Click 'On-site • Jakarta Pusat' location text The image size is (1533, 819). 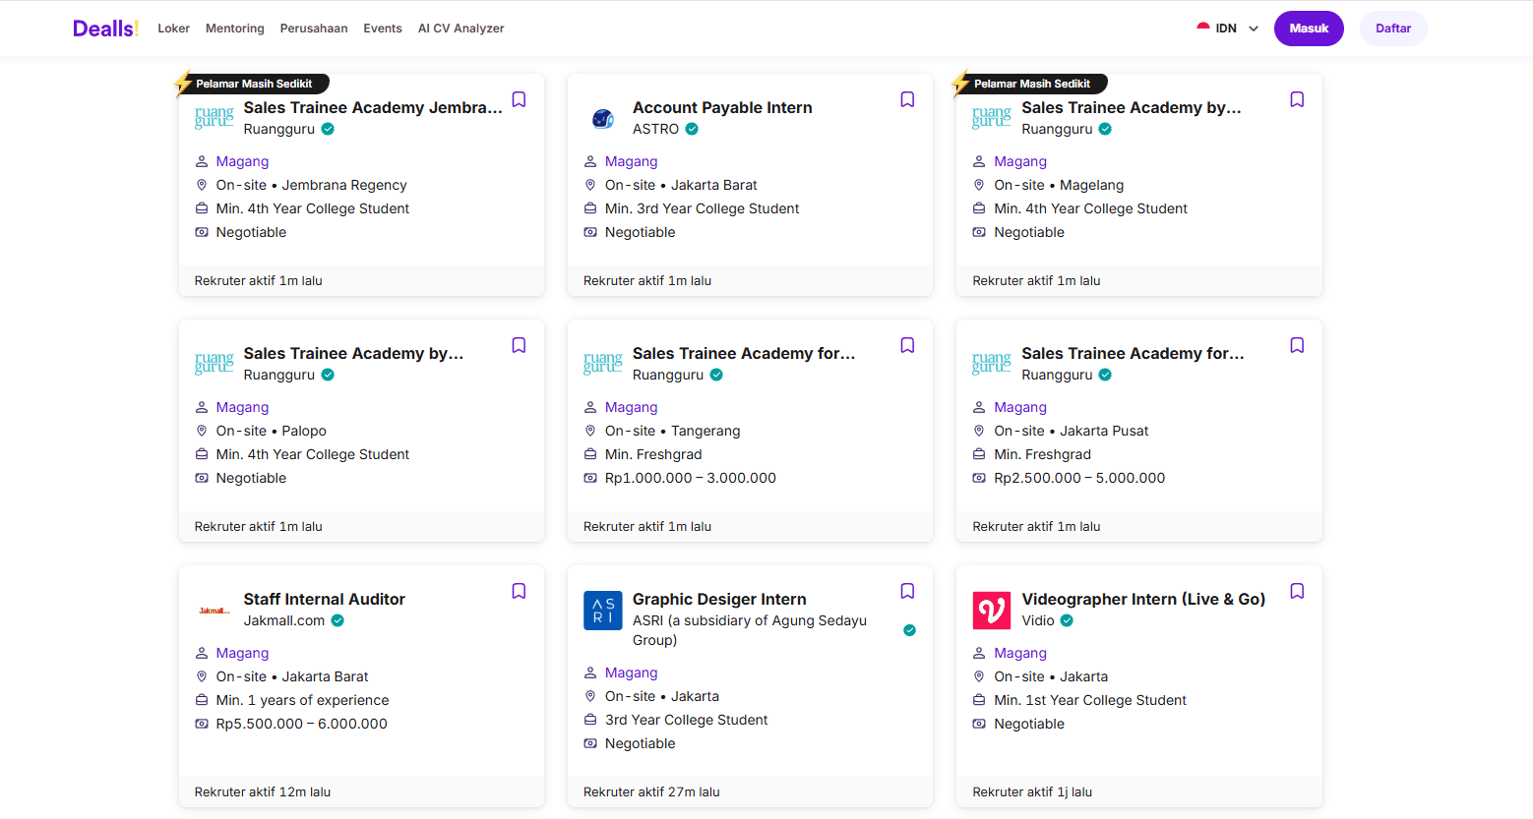(1072, 431)
